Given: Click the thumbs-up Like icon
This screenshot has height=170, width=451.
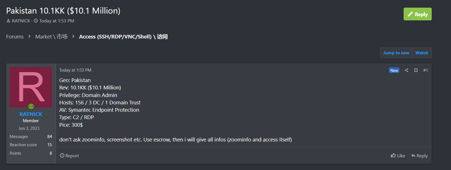Looking at the screenshot, I should point(393,156).
